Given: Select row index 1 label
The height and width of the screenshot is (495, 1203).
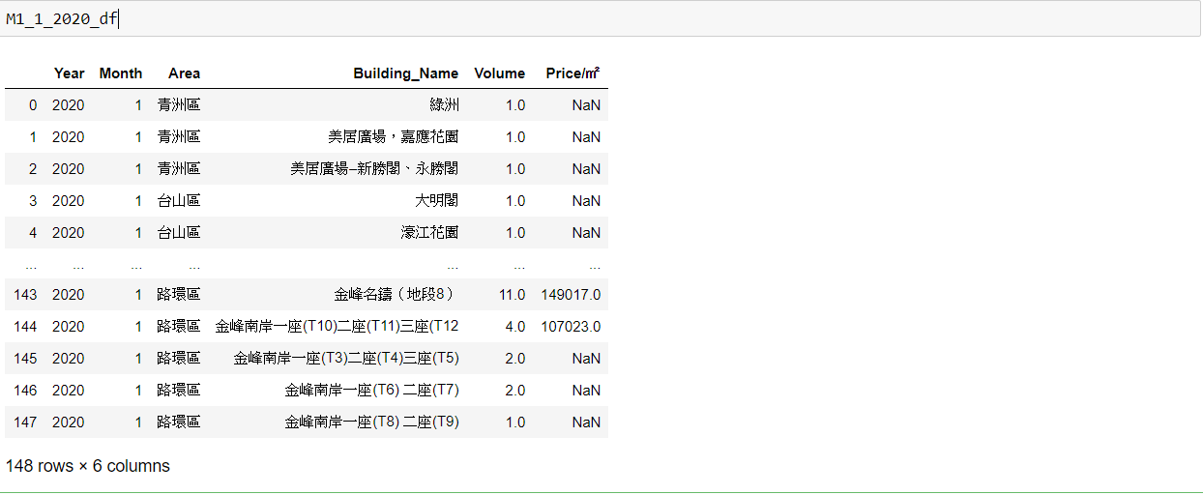Looking at the screenshot, I should click(33, 137).
